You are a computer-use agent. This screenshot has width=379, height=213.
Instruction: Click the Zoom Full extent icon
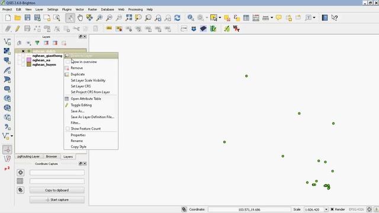pyautogui.click(x=129, y=18)
